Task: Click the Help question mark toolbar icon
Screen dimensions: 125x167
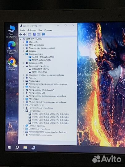Action: (x=34, y=34)
